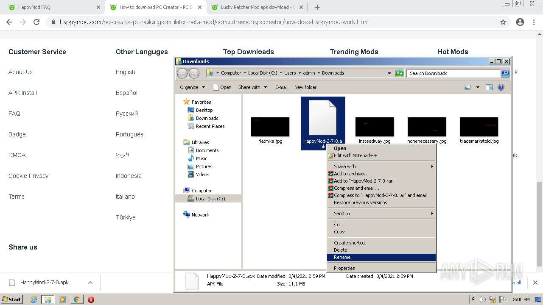Click the Search Downloads input field
Viewport: 543px width, 305px height.
[453, 73]
